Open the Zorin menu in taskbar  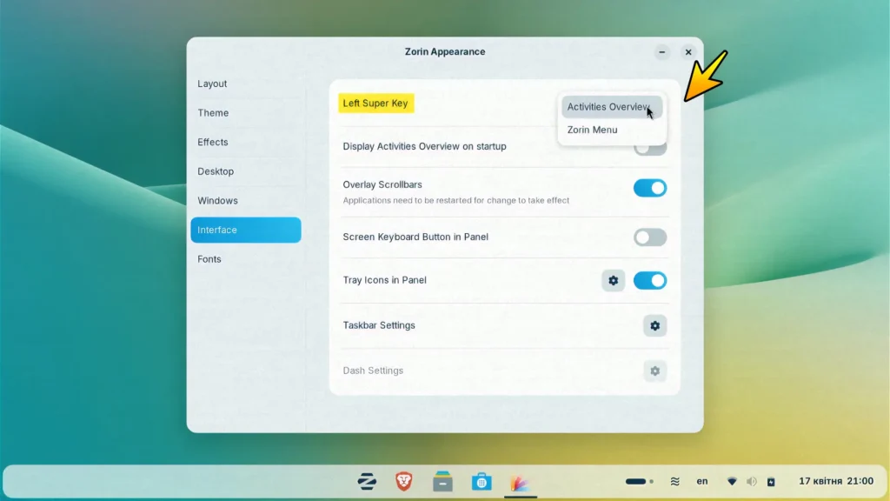(x=367, y=482)
